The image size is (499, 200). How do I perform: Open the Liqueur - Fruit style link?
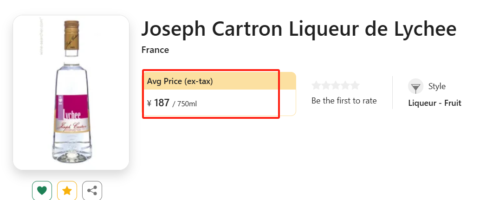tap(435, 103)
